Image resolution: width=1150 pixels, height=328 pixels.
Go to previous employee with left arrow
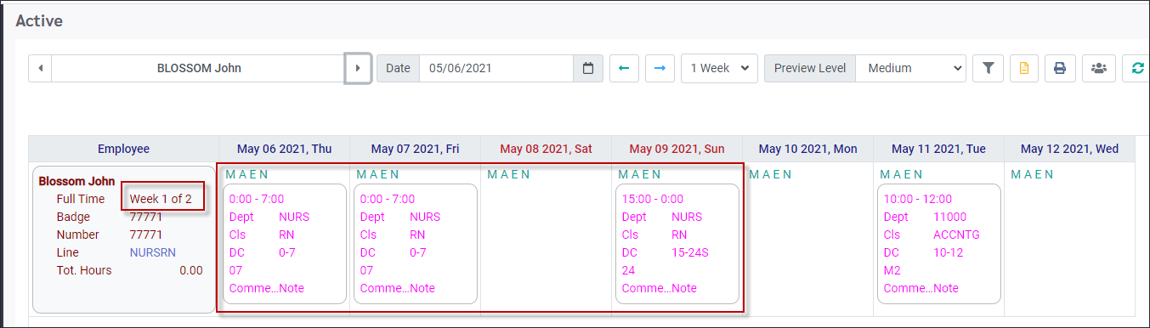point(40,68)
